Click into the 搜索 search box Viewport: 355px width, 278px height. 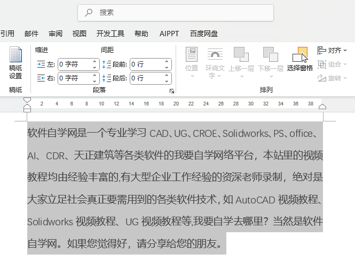(x=176, y=13)
